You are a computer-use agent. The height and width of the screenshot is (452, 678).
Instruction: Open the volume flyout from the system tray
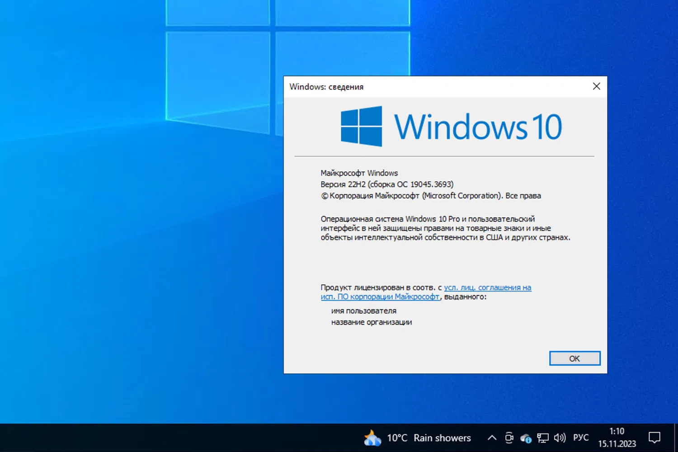click(560, 438)
